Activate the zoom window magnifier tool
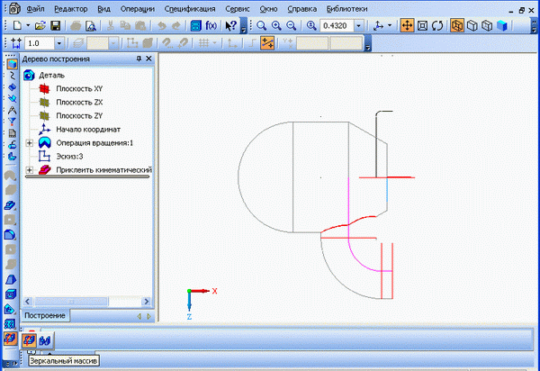The width and height of the screenshot is (540, 371). pos(262,26)
